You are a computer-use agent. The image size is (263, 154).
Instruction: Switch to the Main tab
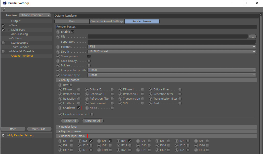(72, 21)
